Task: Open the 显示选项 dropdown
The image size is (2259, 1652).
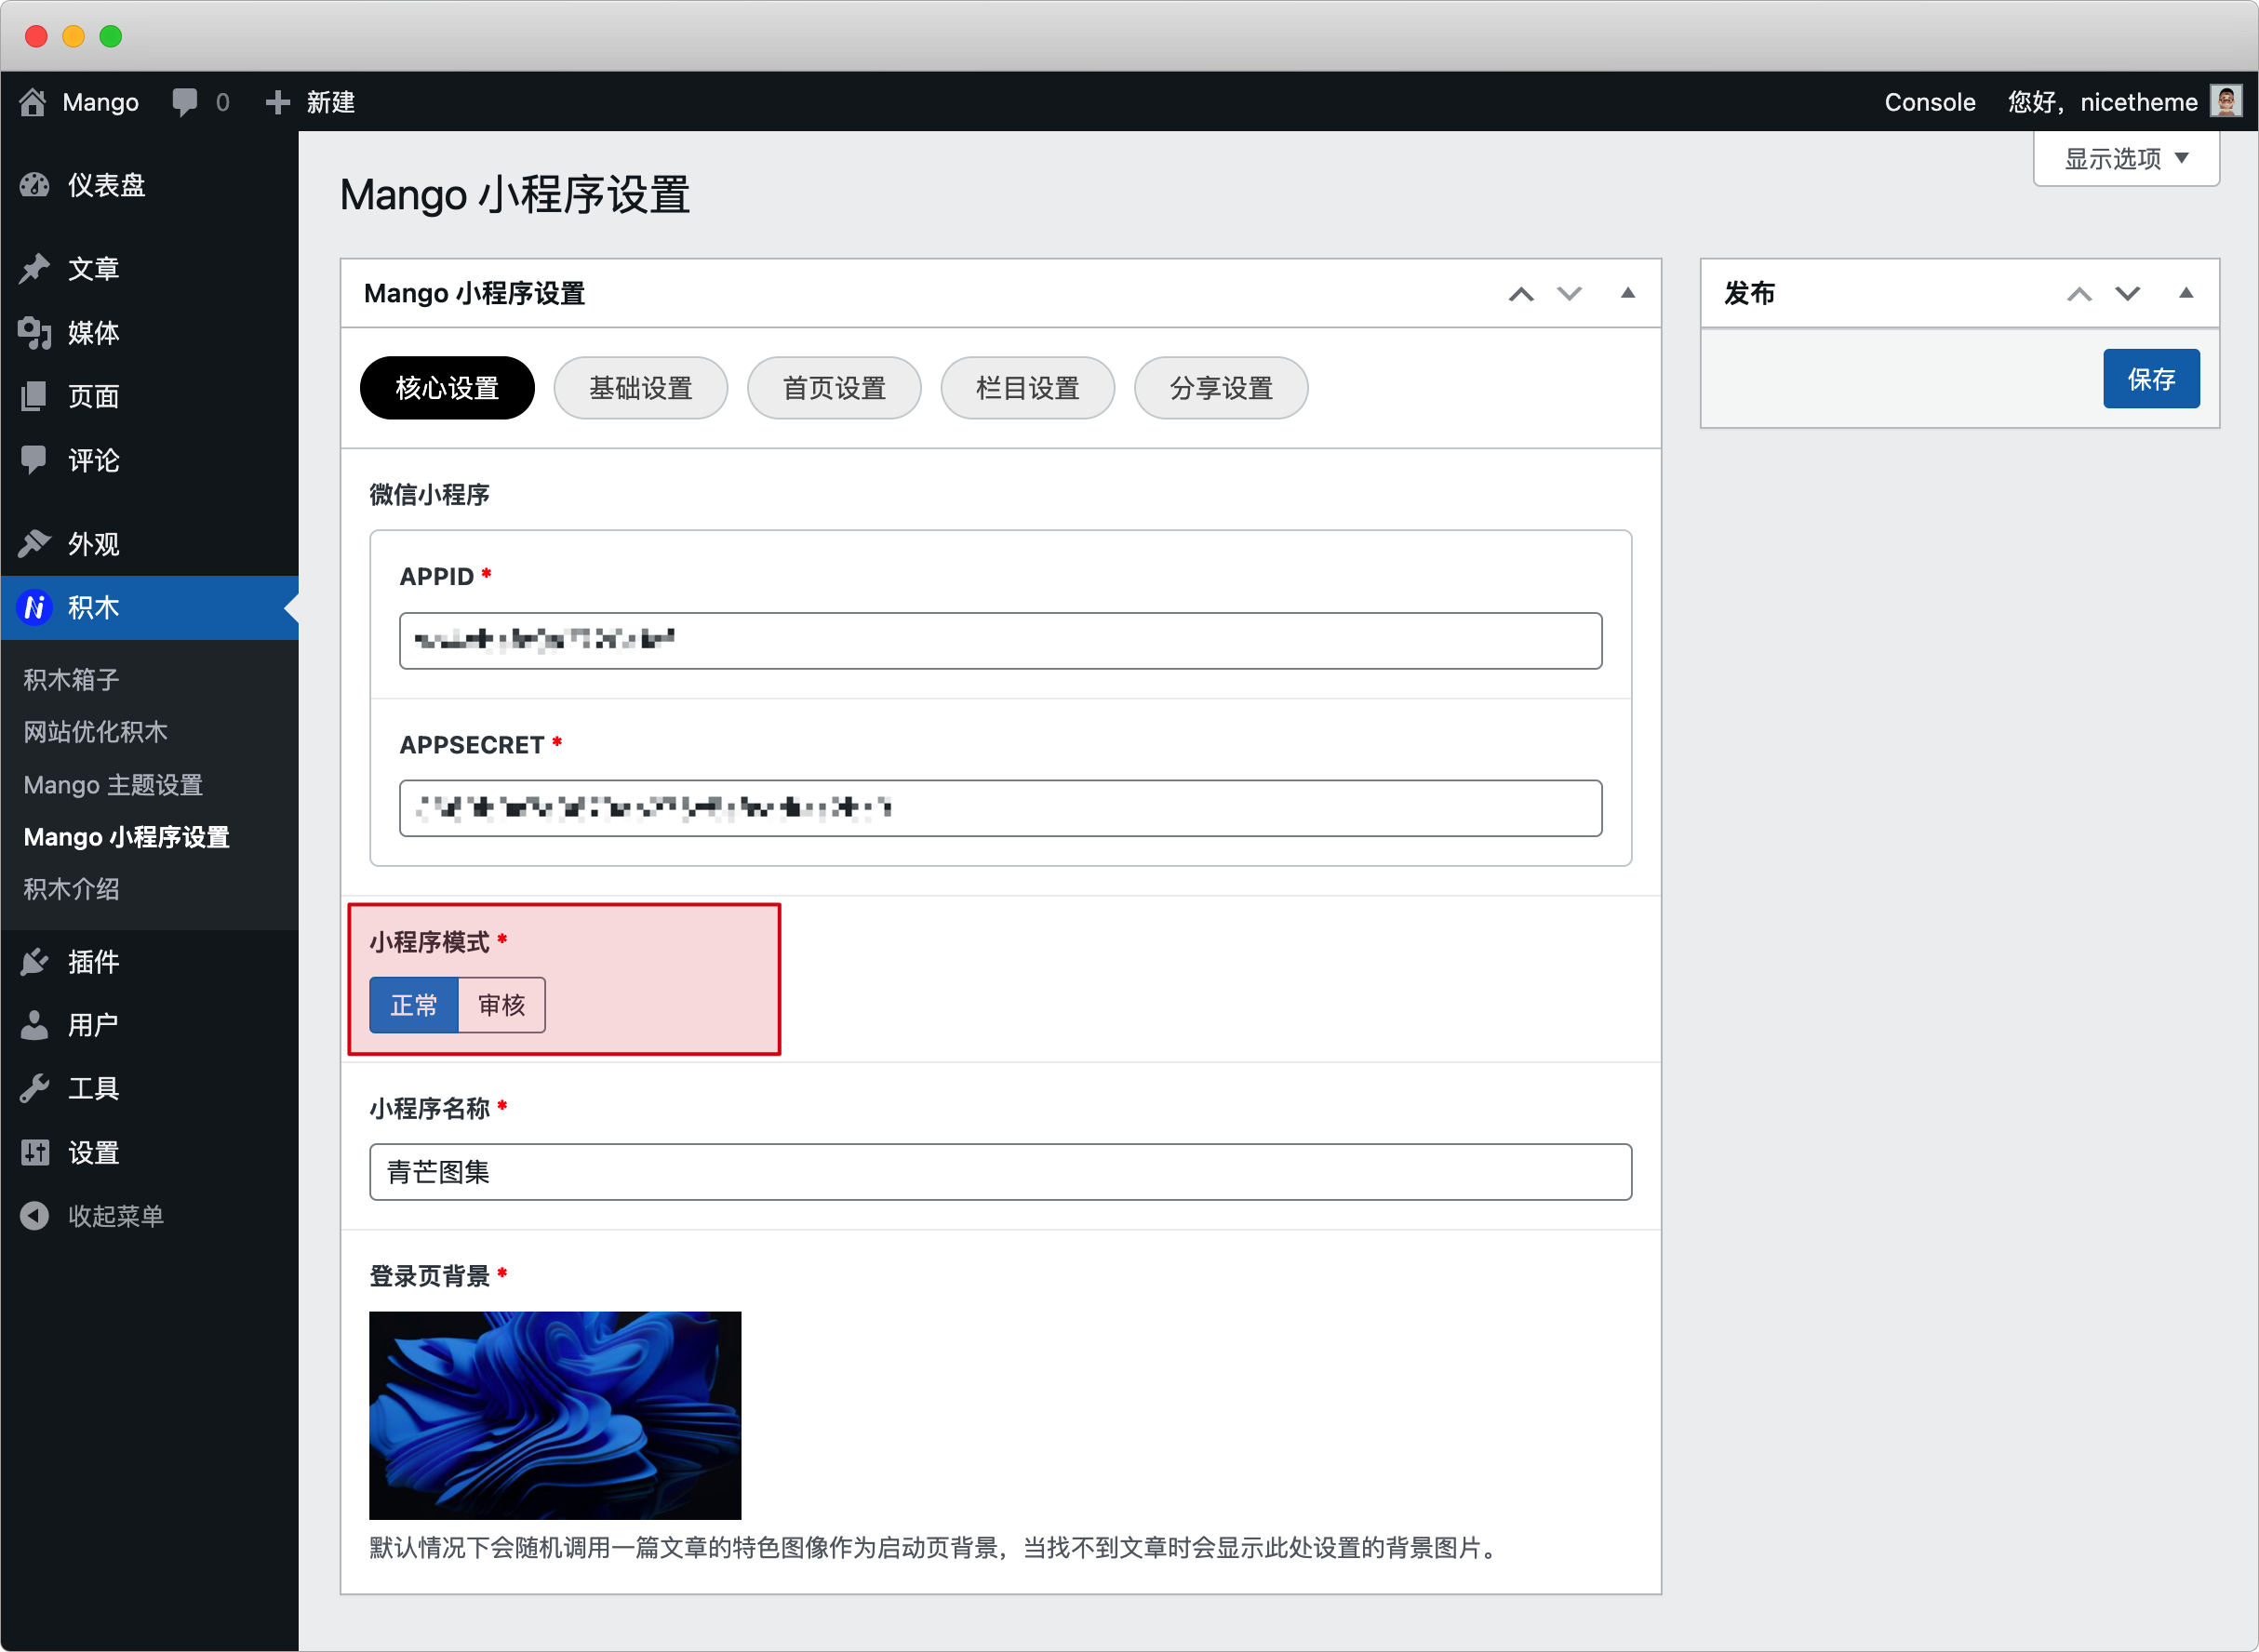Action: click(x=2126, y=158)
